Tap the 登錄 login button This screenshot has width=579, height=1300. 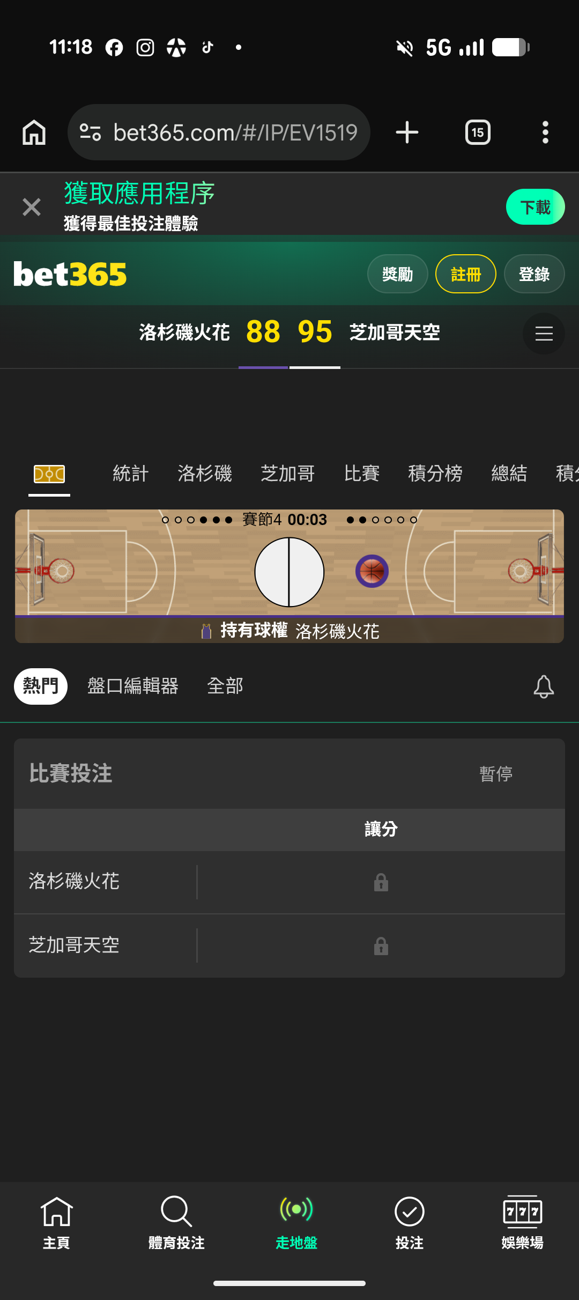point(534,274)
